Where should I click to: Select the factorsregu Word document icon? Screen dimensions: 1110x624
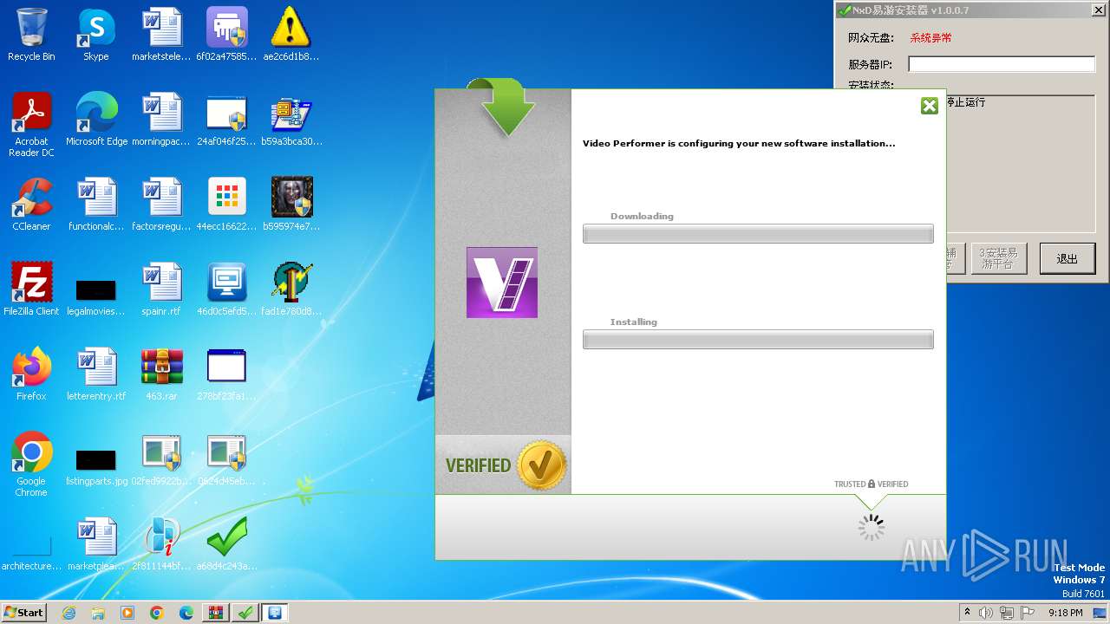pyautogui.click(x=161, y=205)
